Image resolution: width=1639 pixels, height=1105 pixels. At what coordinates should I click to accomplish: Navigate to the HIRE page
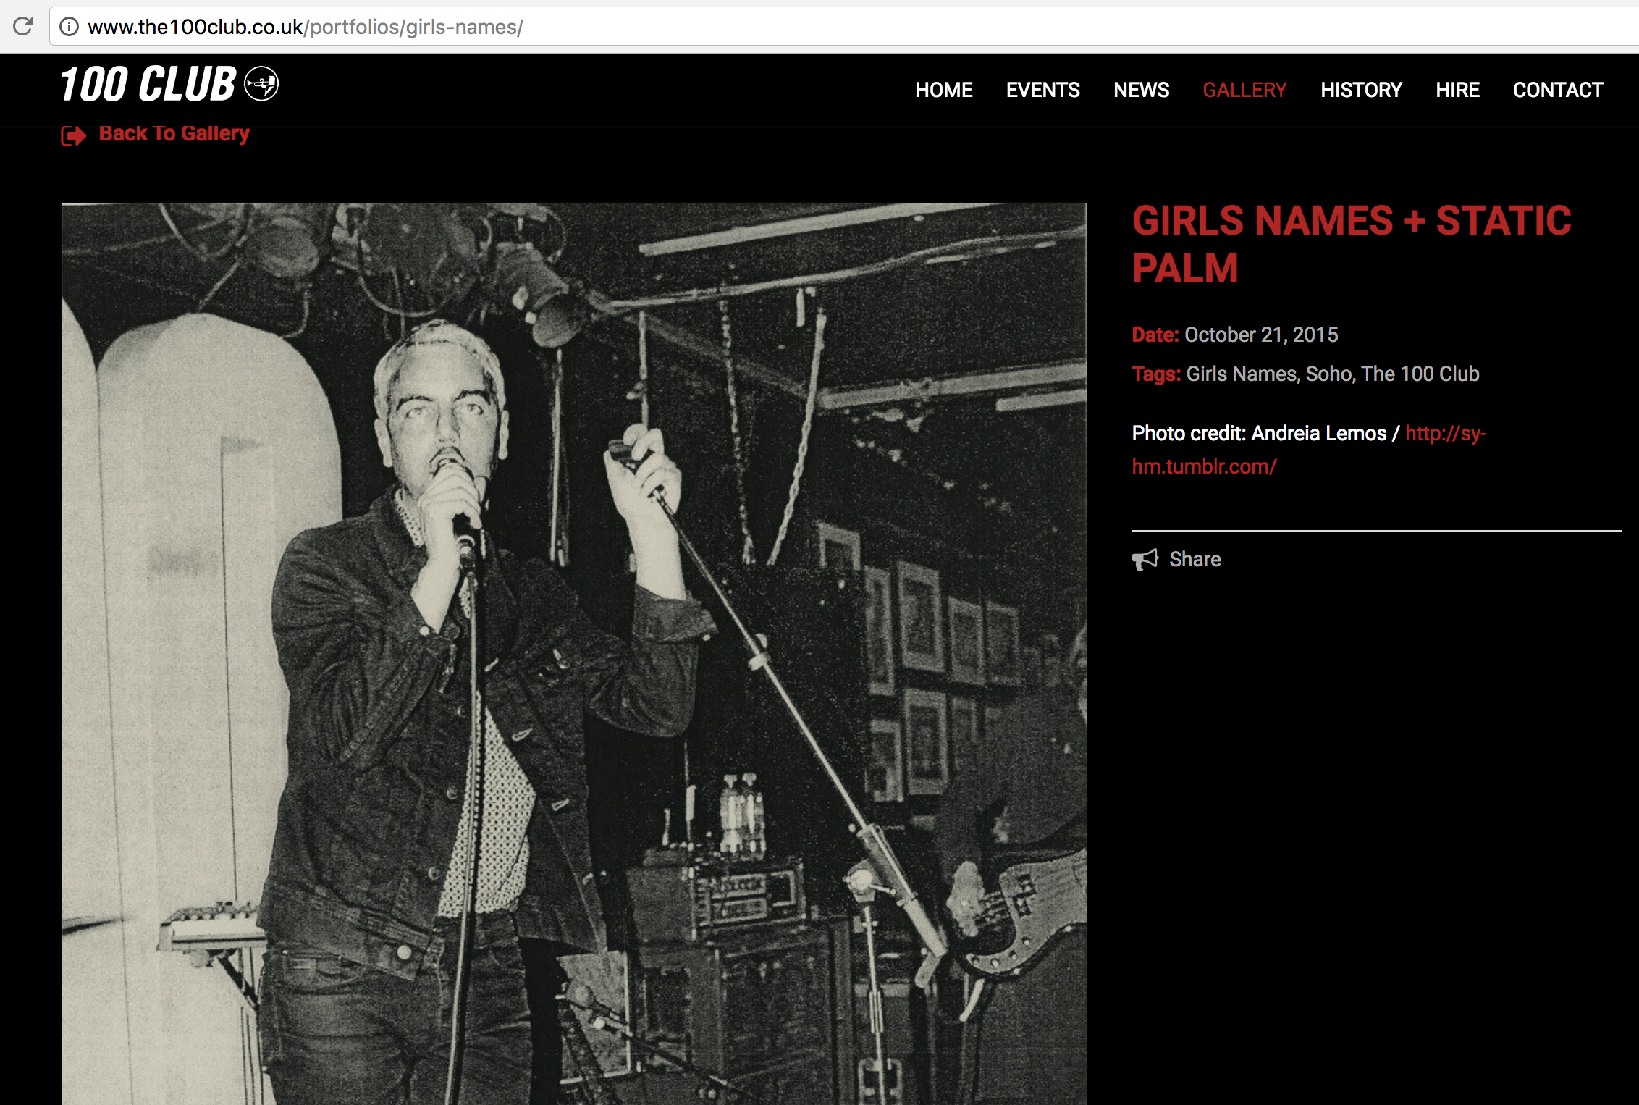pyautogui.click(x=1457, y=90)
